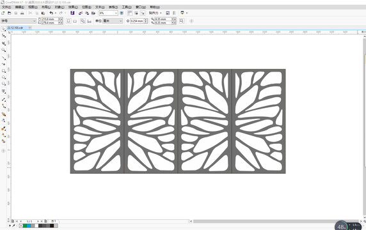Image resolution: width=366 pixels, height=230 pixels.
Task: Select the Freehand line tool
Action: tap(3, 58)
